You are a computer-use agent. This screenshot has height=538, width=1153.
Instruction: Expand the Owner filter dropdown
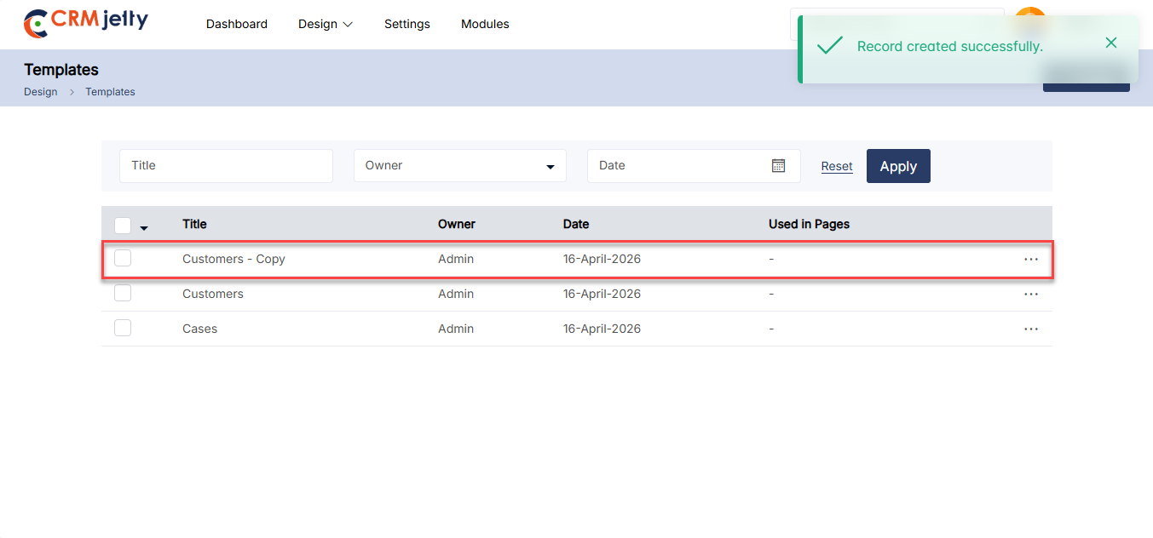[459, 166]
